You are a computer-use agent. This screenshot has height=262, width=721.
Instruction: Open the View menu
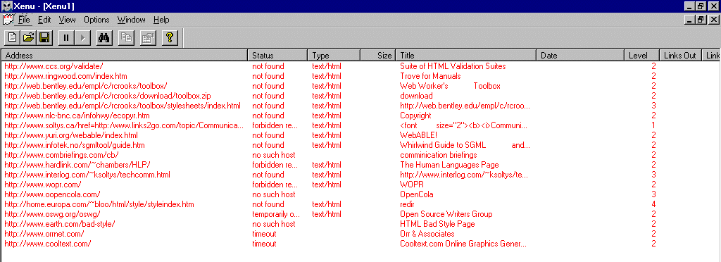point(67,20)
